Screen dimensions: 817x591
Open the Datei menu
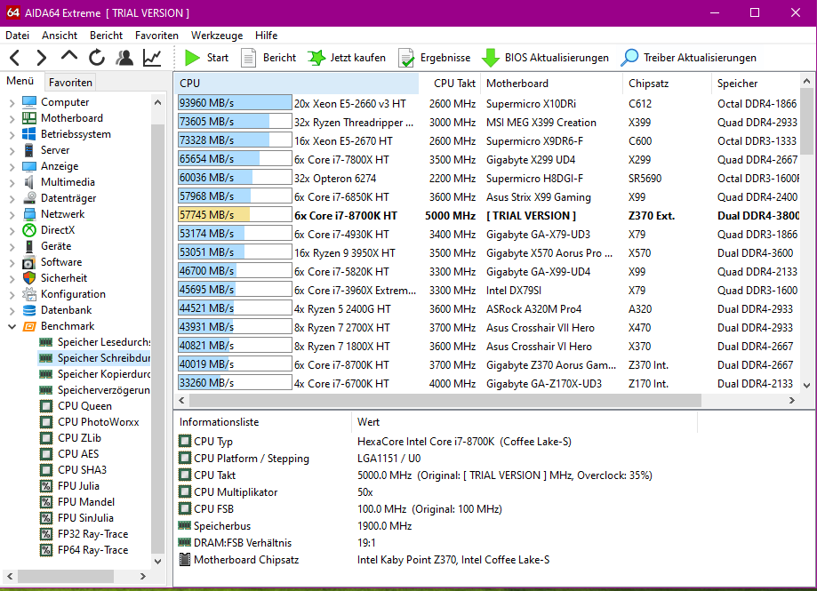coord(17,36)
